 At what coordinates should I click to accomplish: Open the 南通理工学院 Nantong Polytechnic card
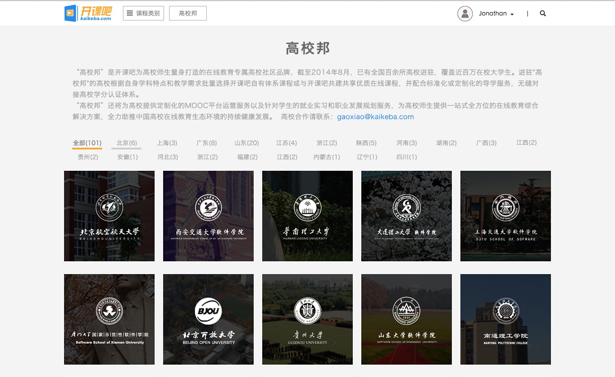[506, 319]
